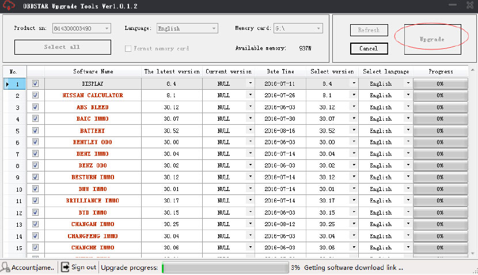This screenshot has height=275, width=478.
Task: Click the row 1 current-row arrow indicator
Action: 7,84
